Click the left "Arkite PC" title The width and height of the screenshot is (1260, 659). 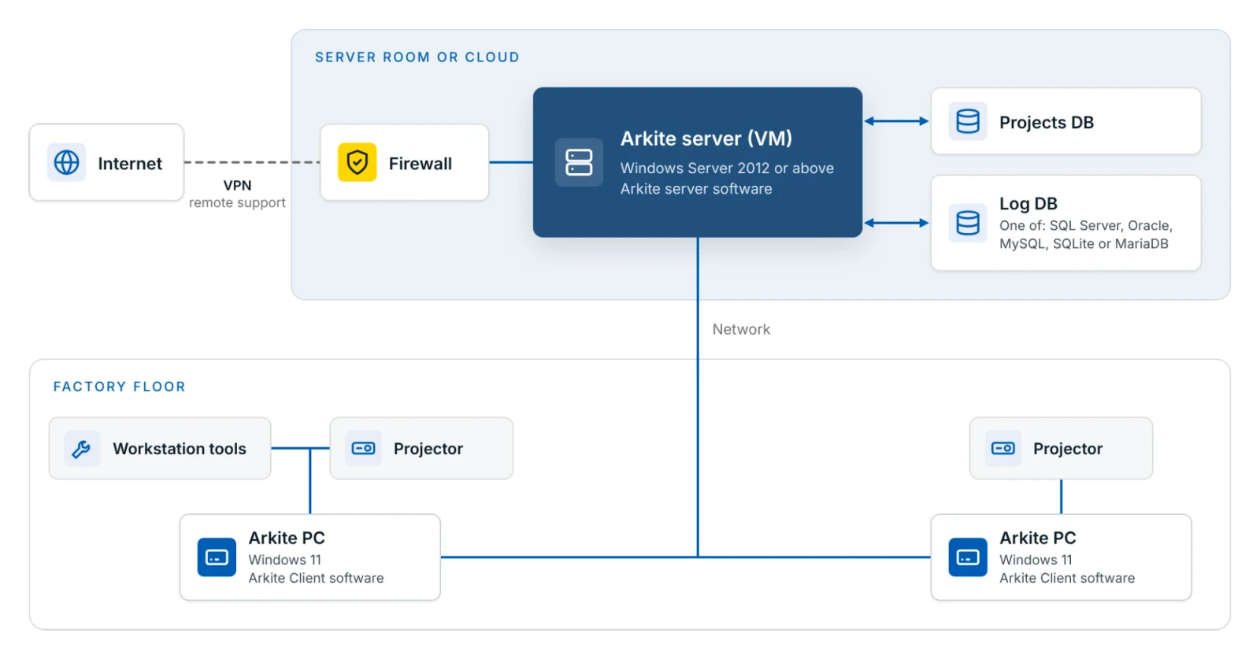click(287, 538)
